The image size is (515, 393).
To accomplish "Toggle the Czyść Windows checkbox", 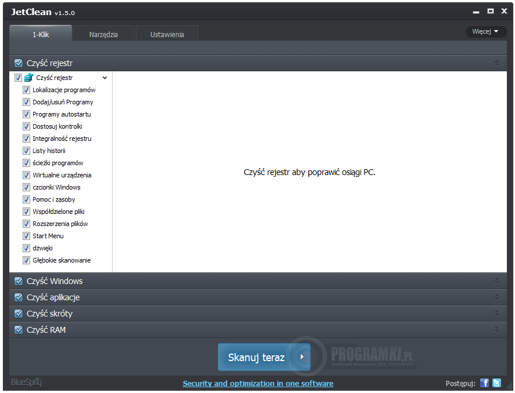I will (x=19, y=281).
